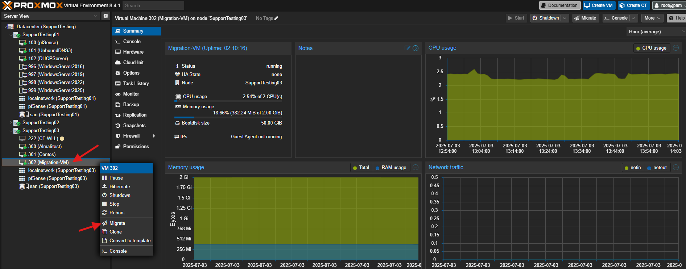Click the 100 (pfSense) VM monitor icon
The width and height of the screenshot is (686, 269).
pyautogui.click(x=23, y=43)
